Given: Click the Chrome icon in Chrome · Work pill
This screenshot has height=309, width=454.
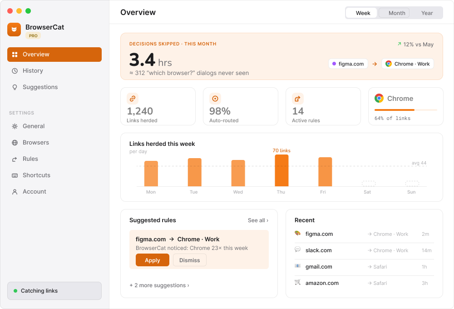Looking at the screenshot, I should 389,64.
